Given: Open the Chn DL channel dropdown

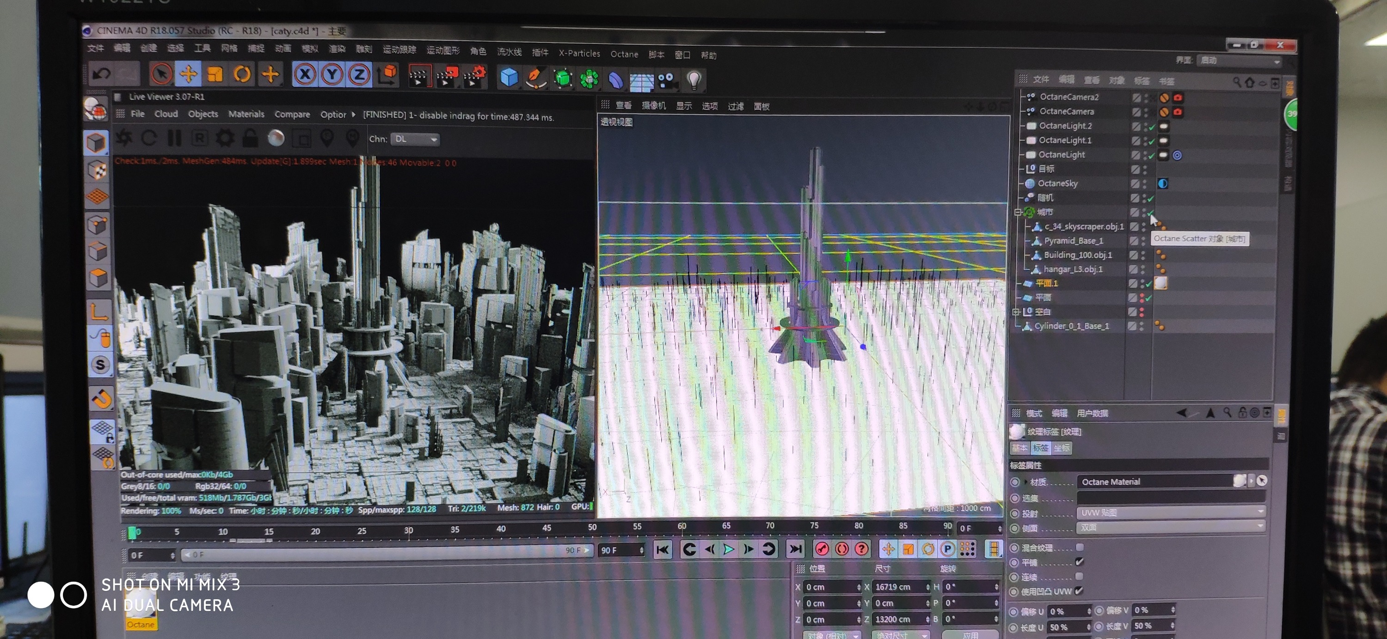Looking at the screenshot, I should tap(415, 140).
